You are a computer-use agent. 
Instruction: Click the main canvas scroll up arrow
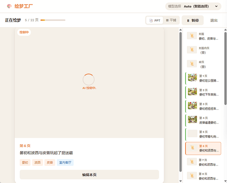[180, 30]
